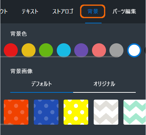Pick the mint green zigzag pattern
Image resolution: width=146 pixels, height=135 pixels.
[x=135, y=112]
